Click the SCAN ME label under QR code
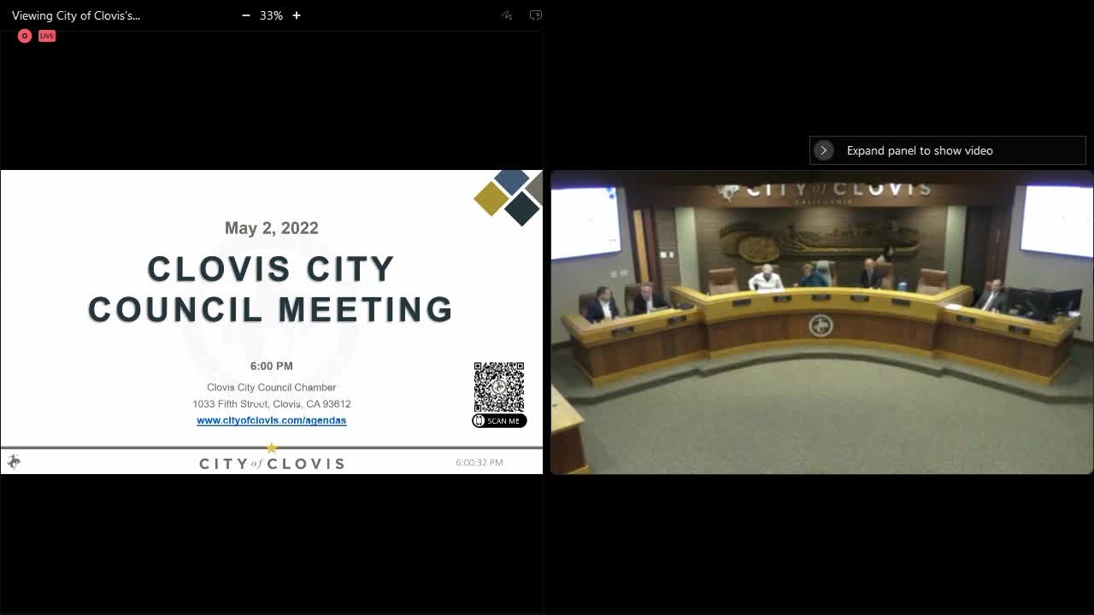Viewport: 1094px width, 615px height. pyautogui.click(x=499, y=421)
